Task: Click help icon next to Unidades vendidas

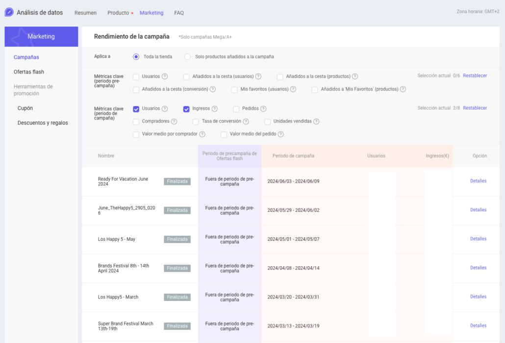Action: point(316,121)
